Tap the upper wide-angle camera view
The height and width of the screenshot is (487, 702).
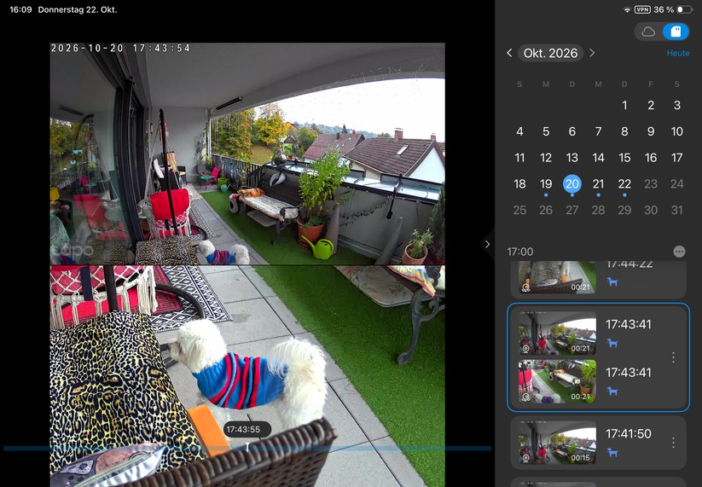click(247, 154)
